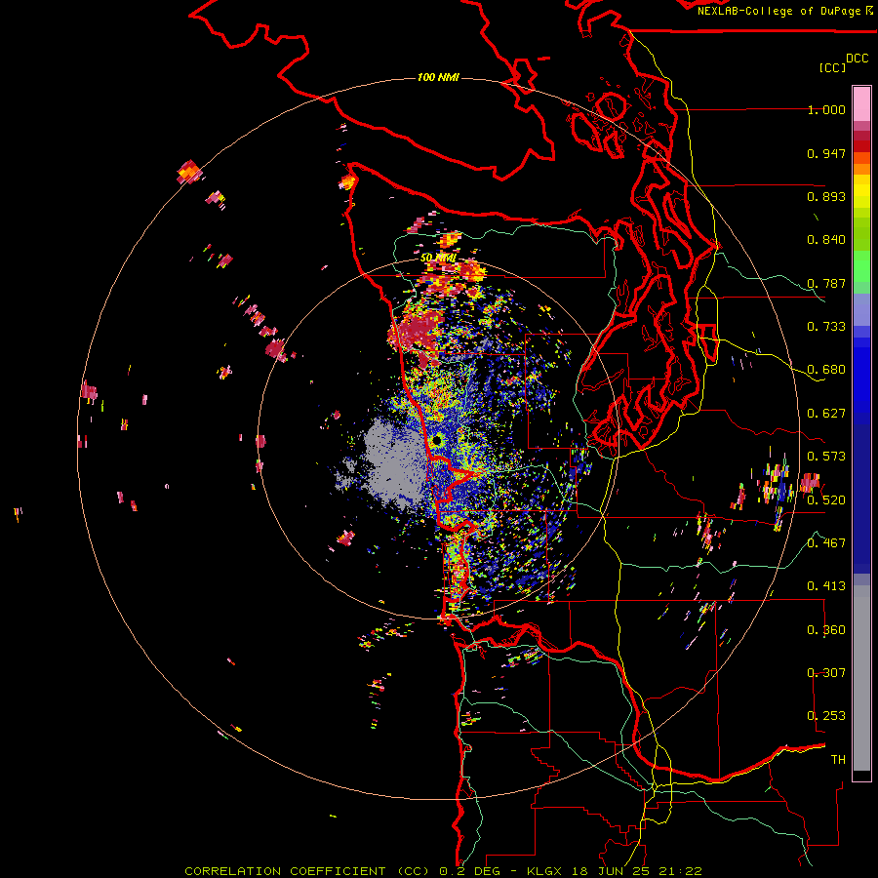Select the 0.253 scale value

[826, 716]
